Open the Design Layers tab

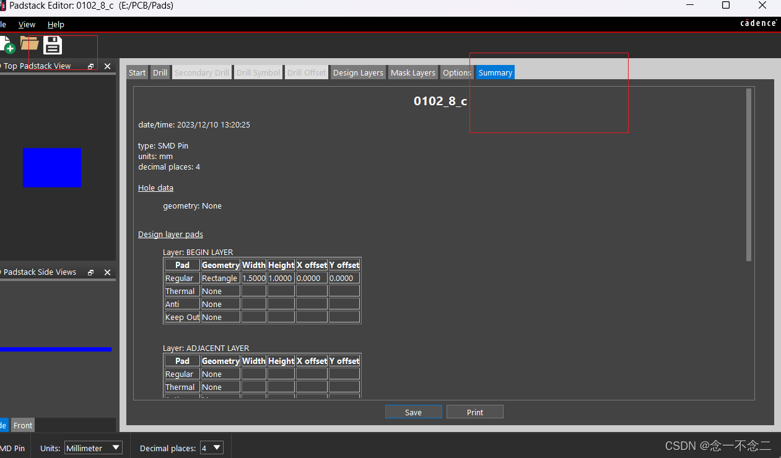358,72
